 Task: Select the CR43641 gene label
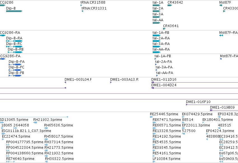[x=171, y=26]
